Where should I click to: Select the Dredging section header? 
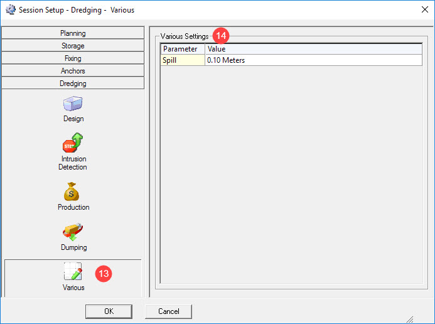(x=73, y=84)
